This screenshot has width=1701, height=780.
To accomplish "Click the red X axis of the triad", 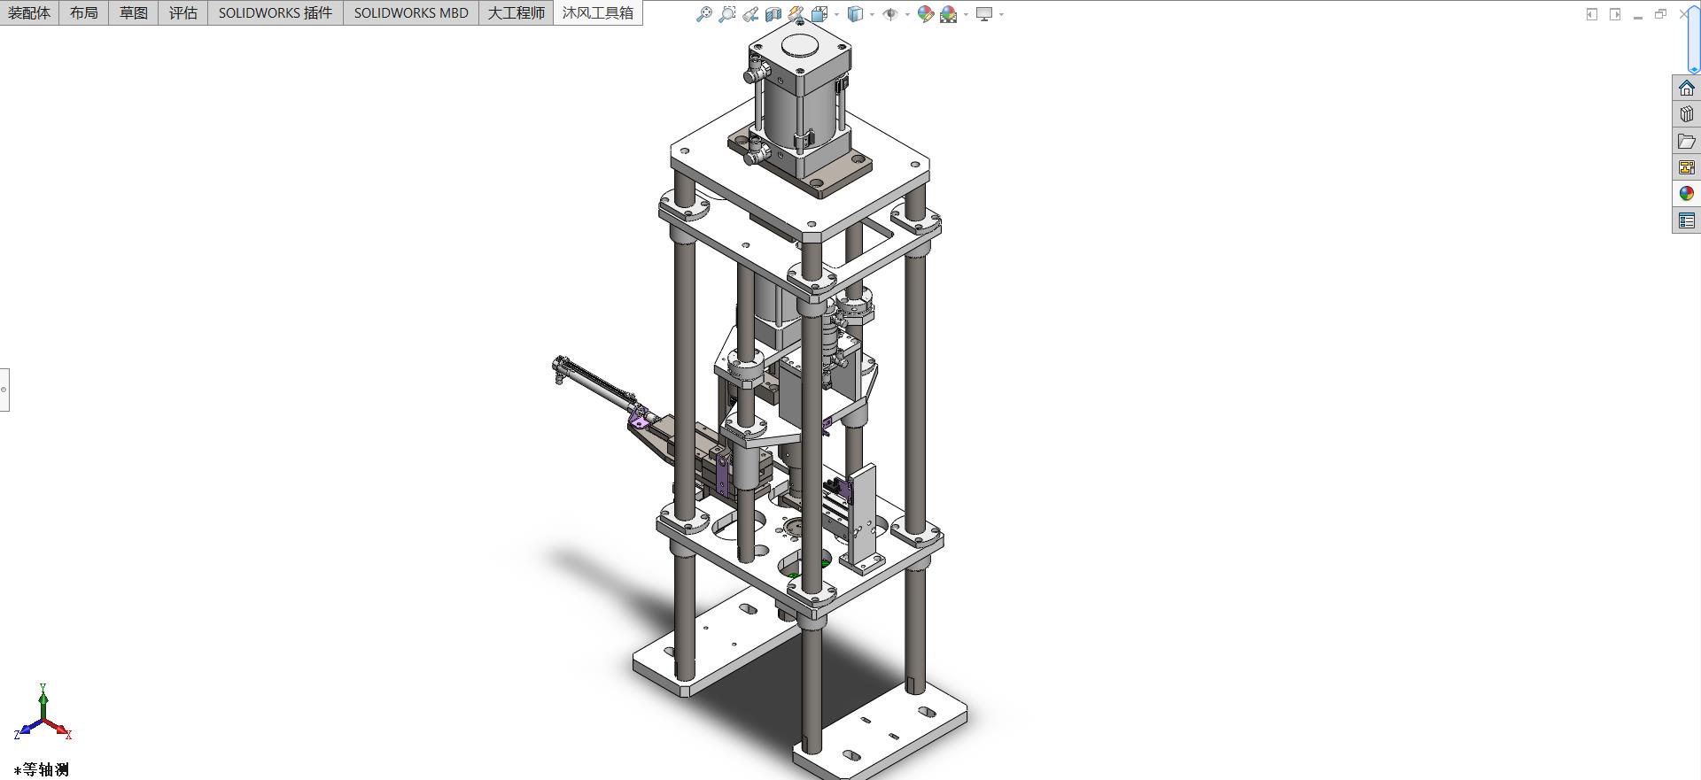I will pos(61,730).
